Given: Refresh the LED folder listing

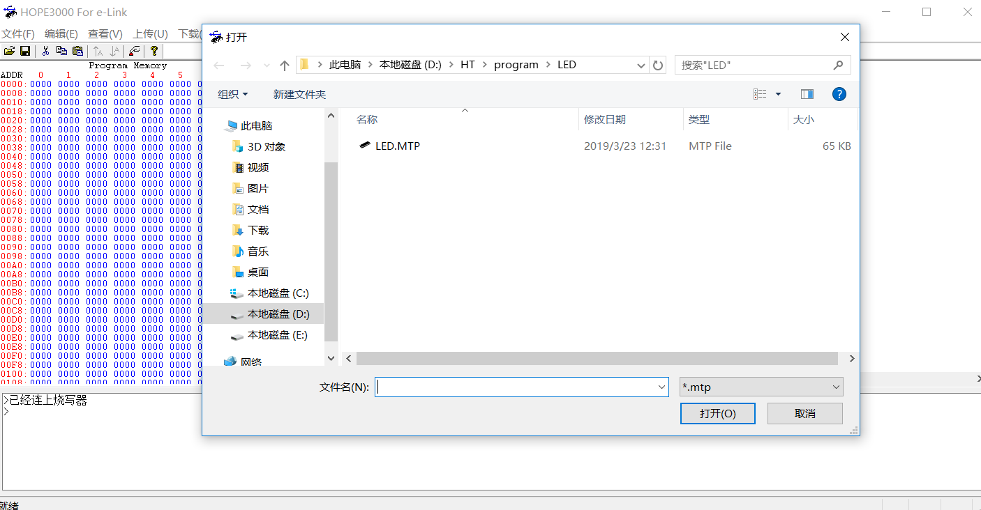Looking at the screenshot, I should [657, 64].
